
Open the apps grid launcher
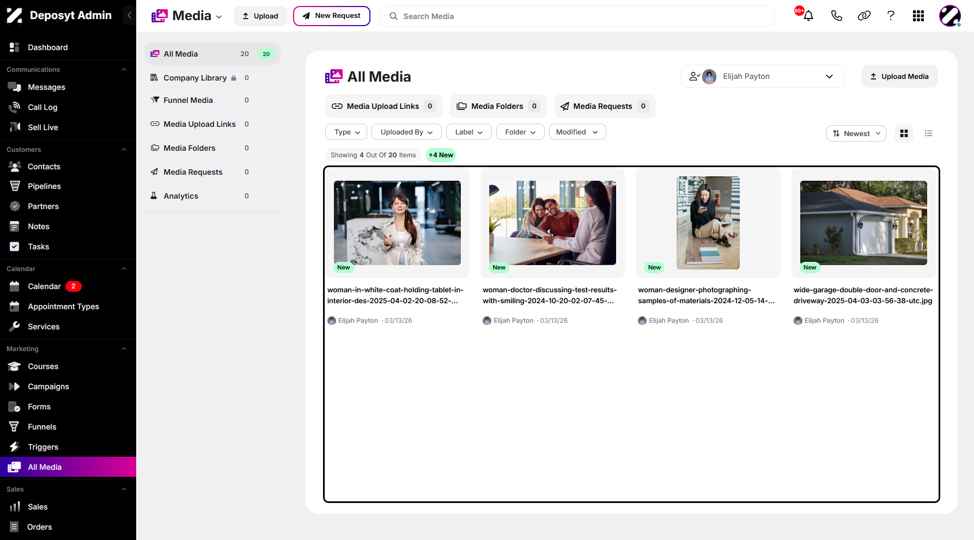918,16
